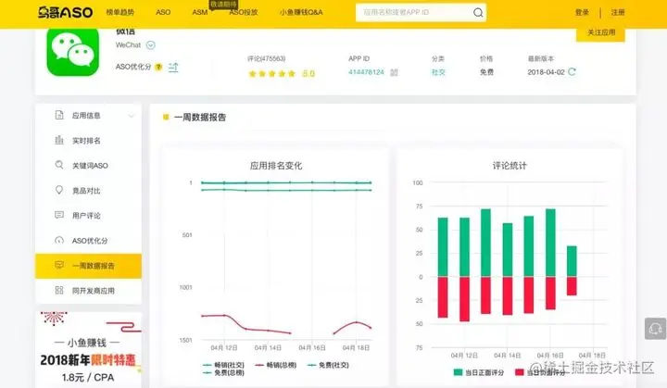Open the APP ID 414478124 link
This screenshot has width=667, height=388.
(x=366, y=72)
